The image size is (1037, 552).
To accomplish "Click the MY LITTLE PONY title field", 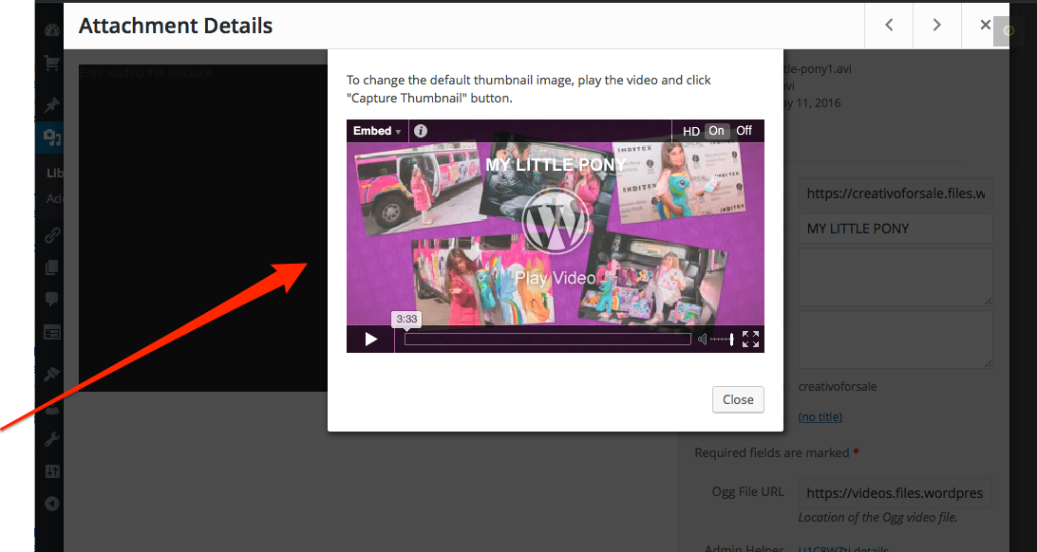I will 896,229.
